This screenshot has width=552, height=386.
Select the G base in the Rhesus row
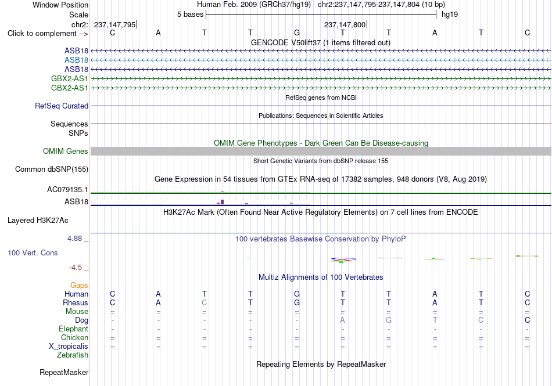tap(297, 302)
